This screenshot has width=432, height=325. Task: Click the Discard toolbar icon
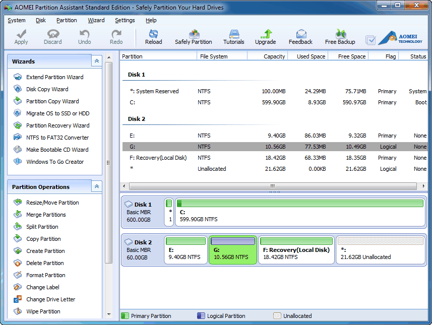pos(53,37)
